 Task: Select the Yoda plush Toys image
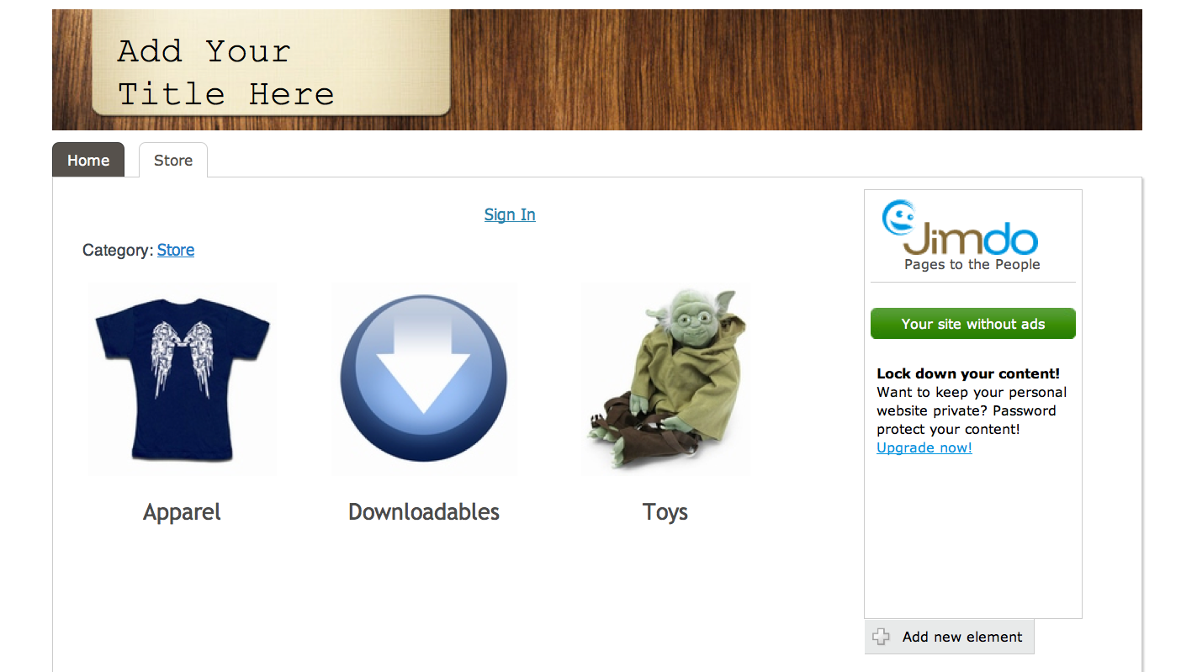(665, 378)
